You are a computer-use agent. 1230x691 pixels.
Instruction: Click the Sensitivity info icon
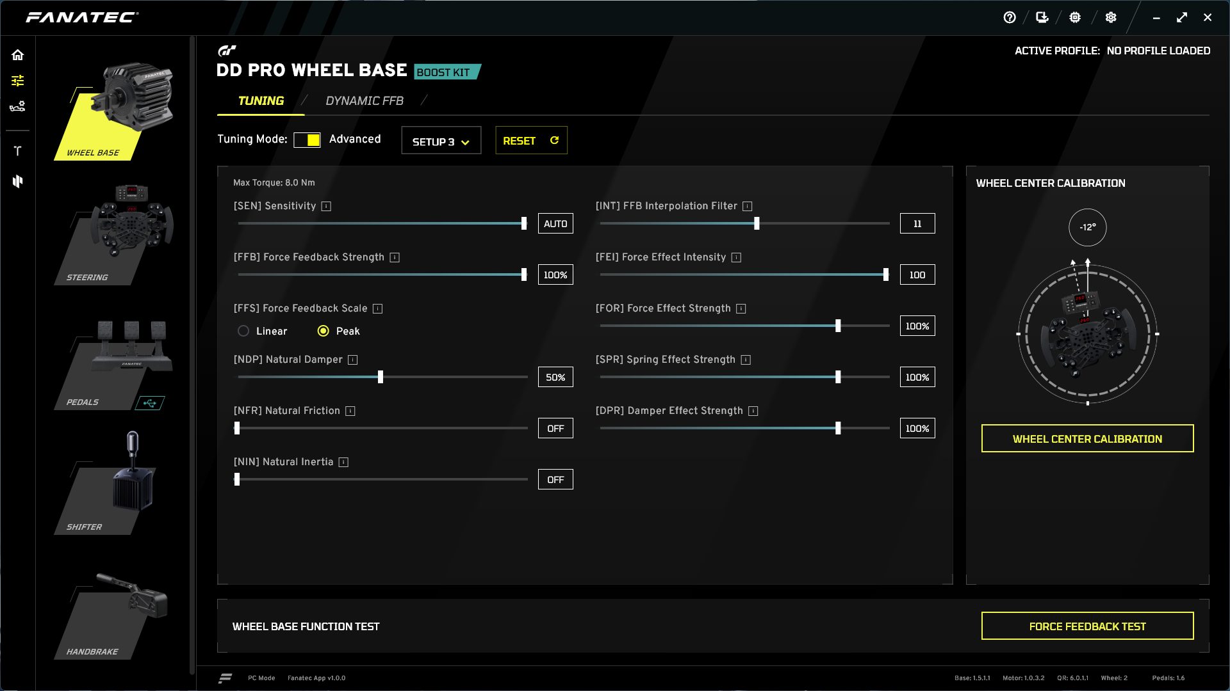coord(326,206)
